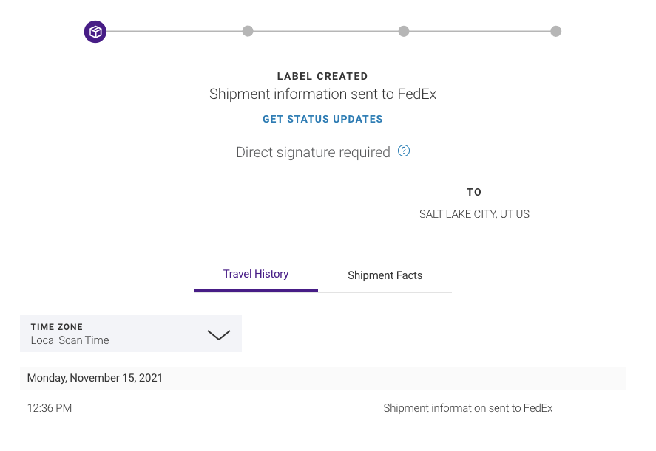Click the Direct signature required text
This screenshot has width=656, height=451.
313,152
